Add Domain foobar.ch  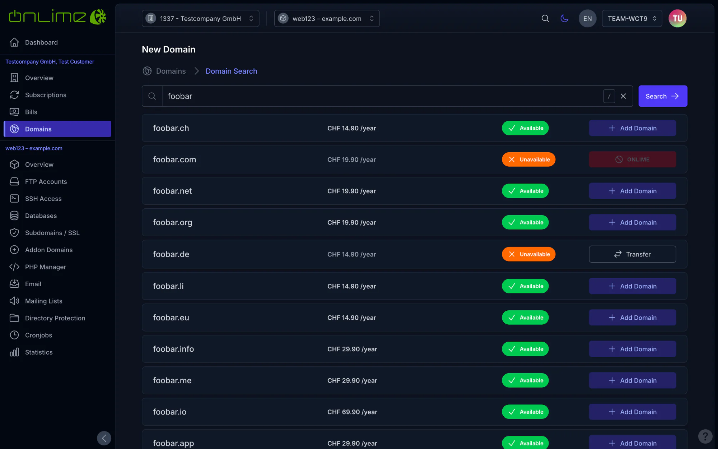633,128
